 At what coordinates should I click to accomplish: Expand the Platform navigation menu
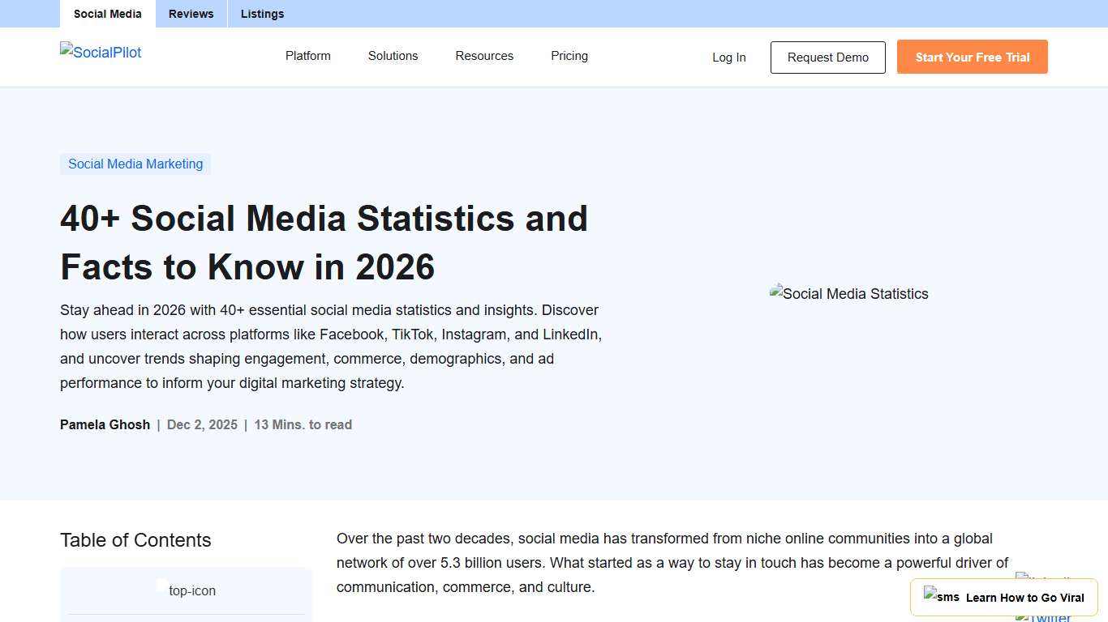pyautogui.click(x=308, y=56)
